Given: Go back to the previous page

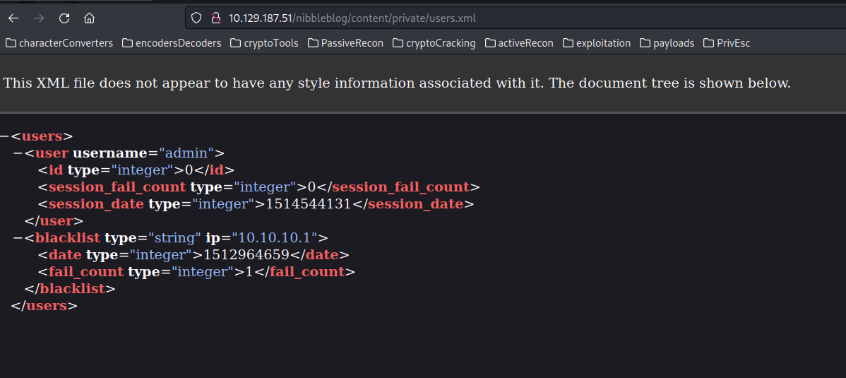Looking at the screenshot, I should tap(13, 18).
